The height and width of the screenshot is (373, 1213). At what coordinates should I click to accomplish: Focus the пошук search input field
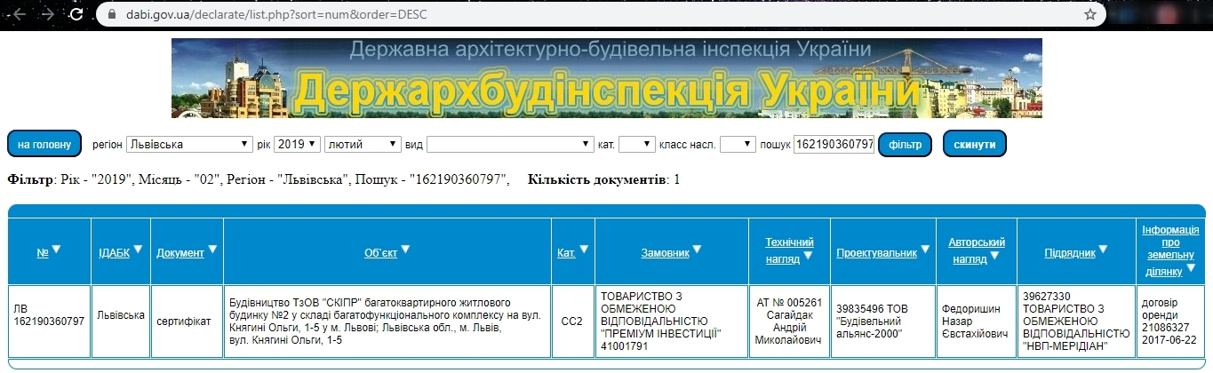(834, 144)
